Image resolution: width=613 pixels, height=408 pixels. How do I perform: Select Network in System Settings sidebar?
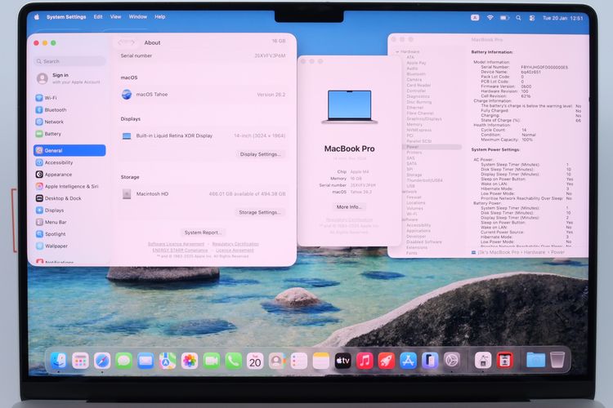50,122
